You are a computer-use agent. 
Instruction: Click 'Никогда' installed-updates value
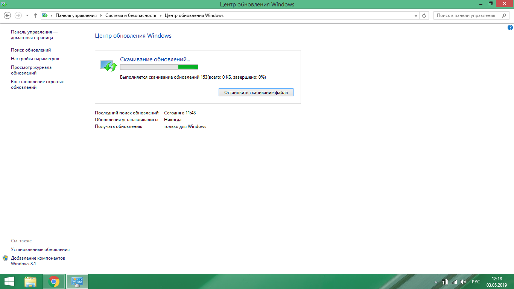pyautogui.click(x=173, y=120)
